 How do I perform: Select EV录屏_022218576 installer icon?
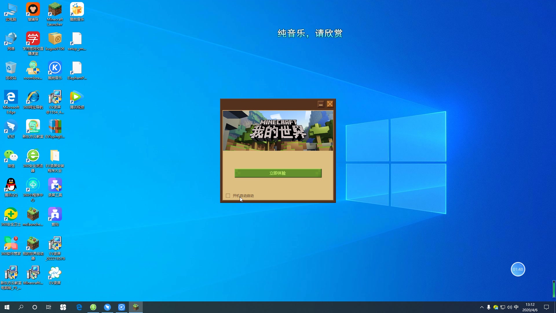[55, 249]
